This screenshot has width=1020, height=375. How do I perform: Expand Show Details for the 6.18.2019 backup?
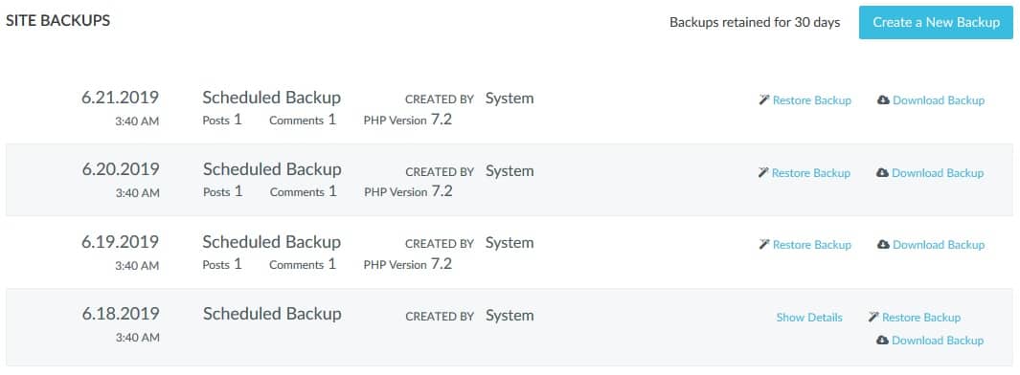(809, 318)
